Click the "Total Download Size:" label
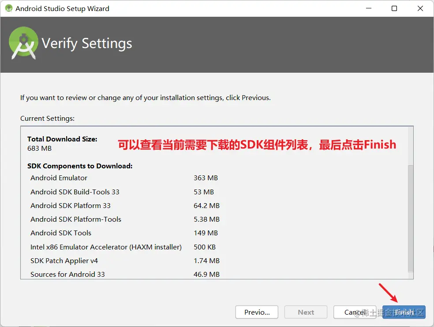Screen dimensions: 434x327 (62, 139)
